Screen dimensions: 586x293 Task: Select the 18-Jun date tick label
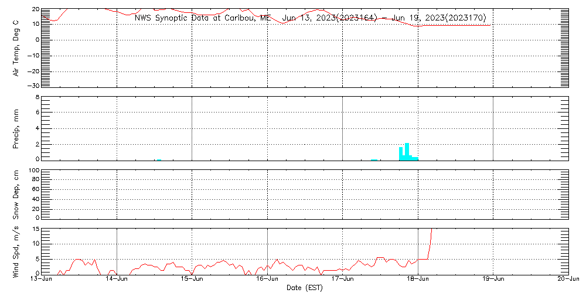(x=418, y=280)
